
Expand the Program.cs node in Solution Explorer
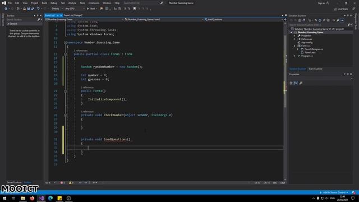click(x=294, y=56)
